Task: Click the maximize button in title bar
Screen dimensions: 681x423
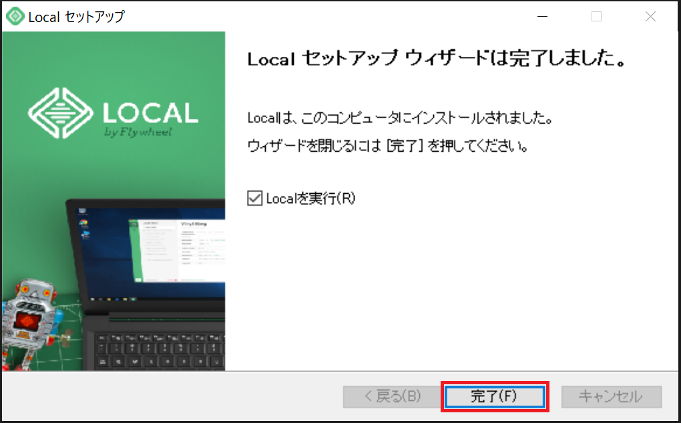Action: coord(596,16)
